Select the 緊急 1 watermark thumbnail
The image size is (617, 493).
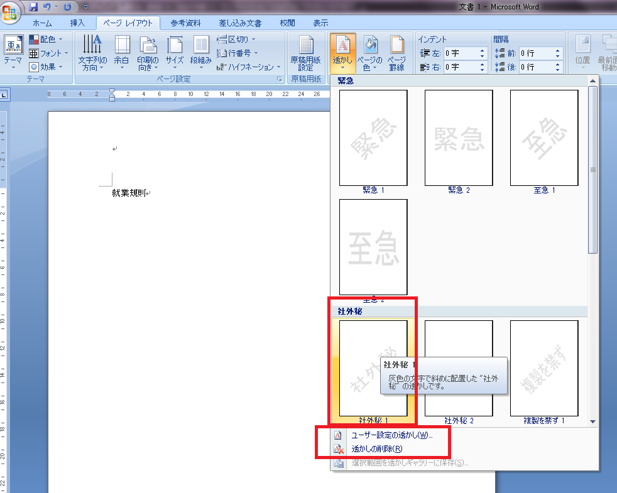click(373, 138)
